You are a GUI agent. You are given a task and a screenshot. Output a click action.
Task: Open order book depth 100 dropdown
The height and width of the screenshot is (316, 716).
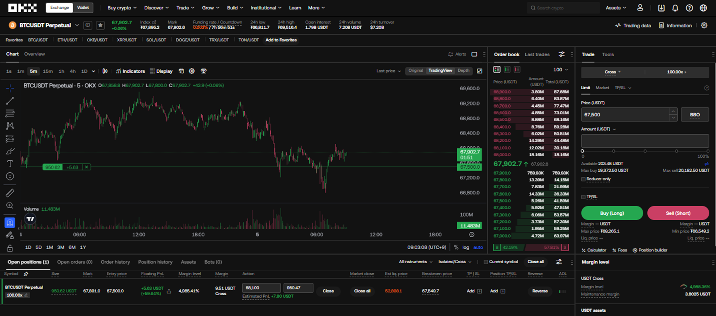coord(561,69)
